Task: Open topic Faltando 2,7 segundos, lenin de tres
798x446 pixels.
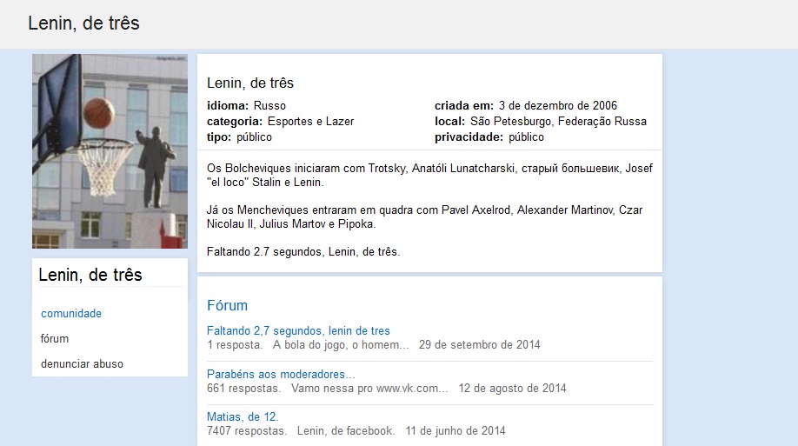Action: [x=298, y=331]
